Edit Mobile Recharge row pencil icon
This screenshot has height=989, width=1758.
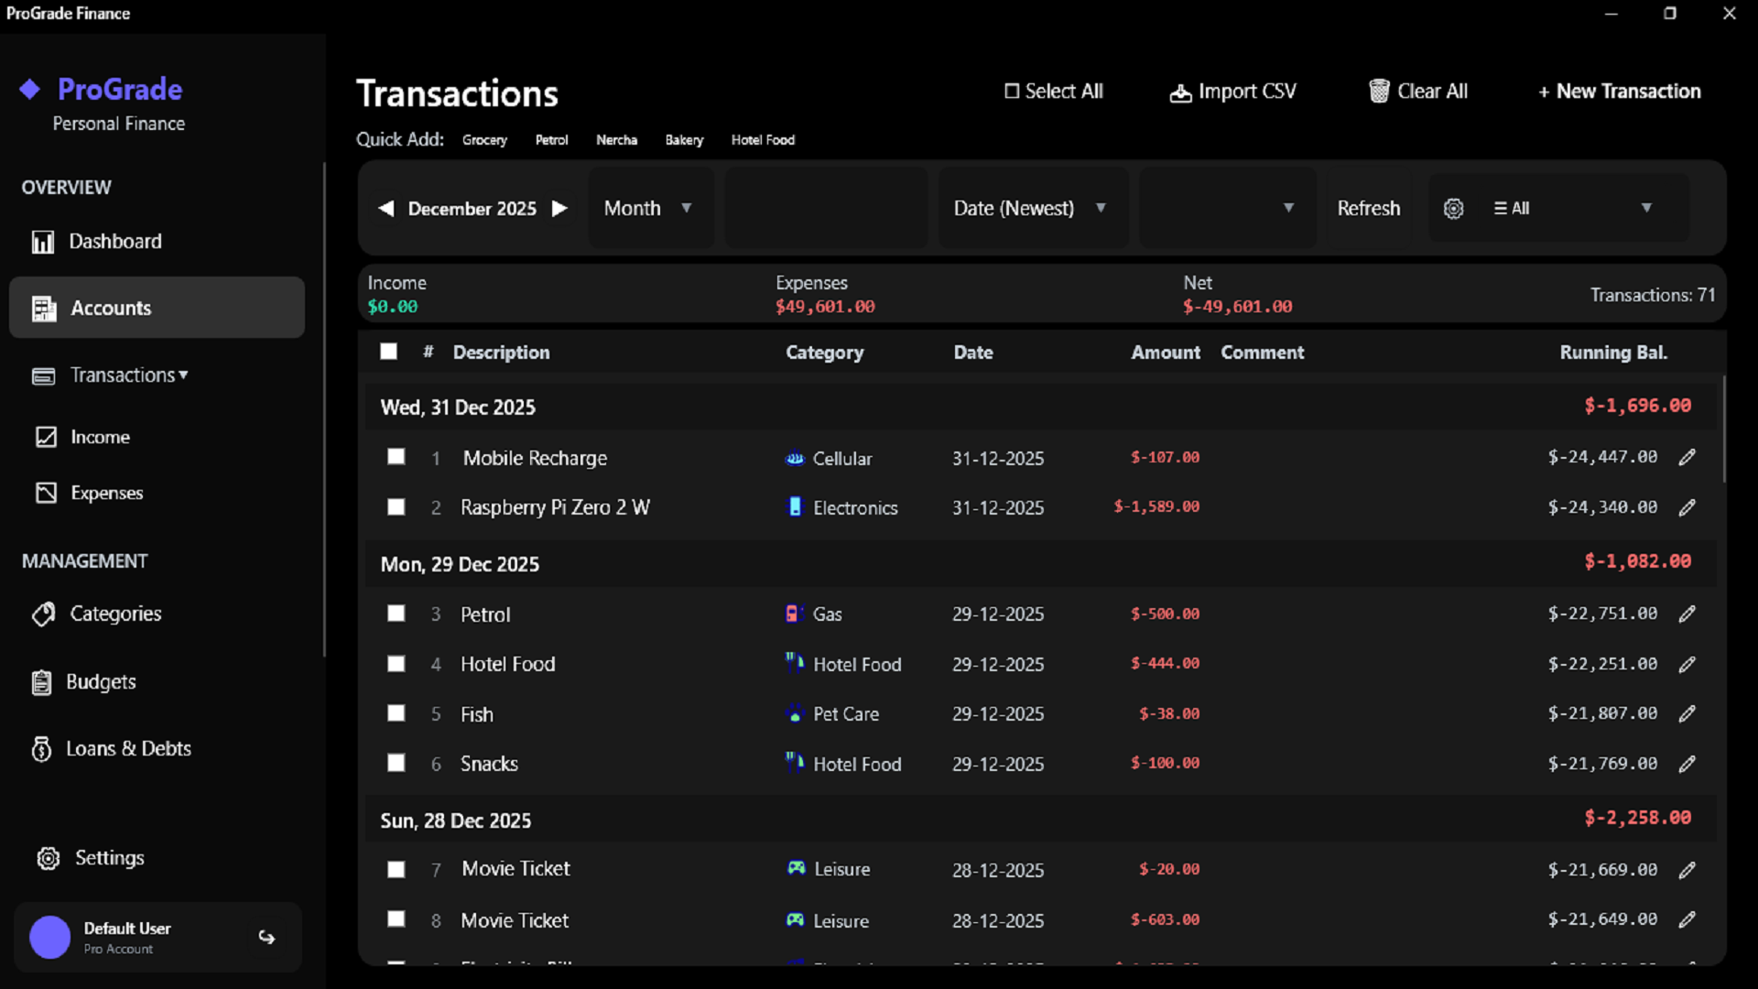tap(1687, 457)
